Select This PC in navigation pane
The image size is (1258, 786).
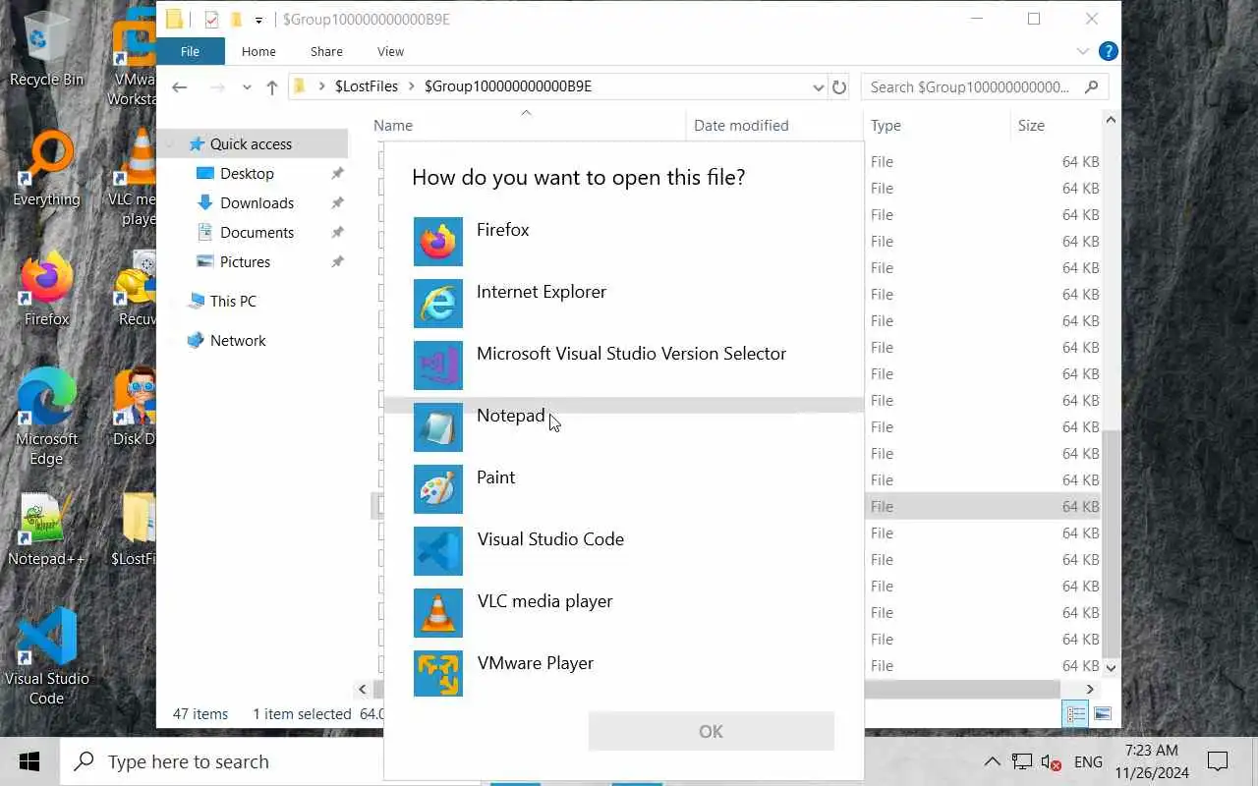233,301
